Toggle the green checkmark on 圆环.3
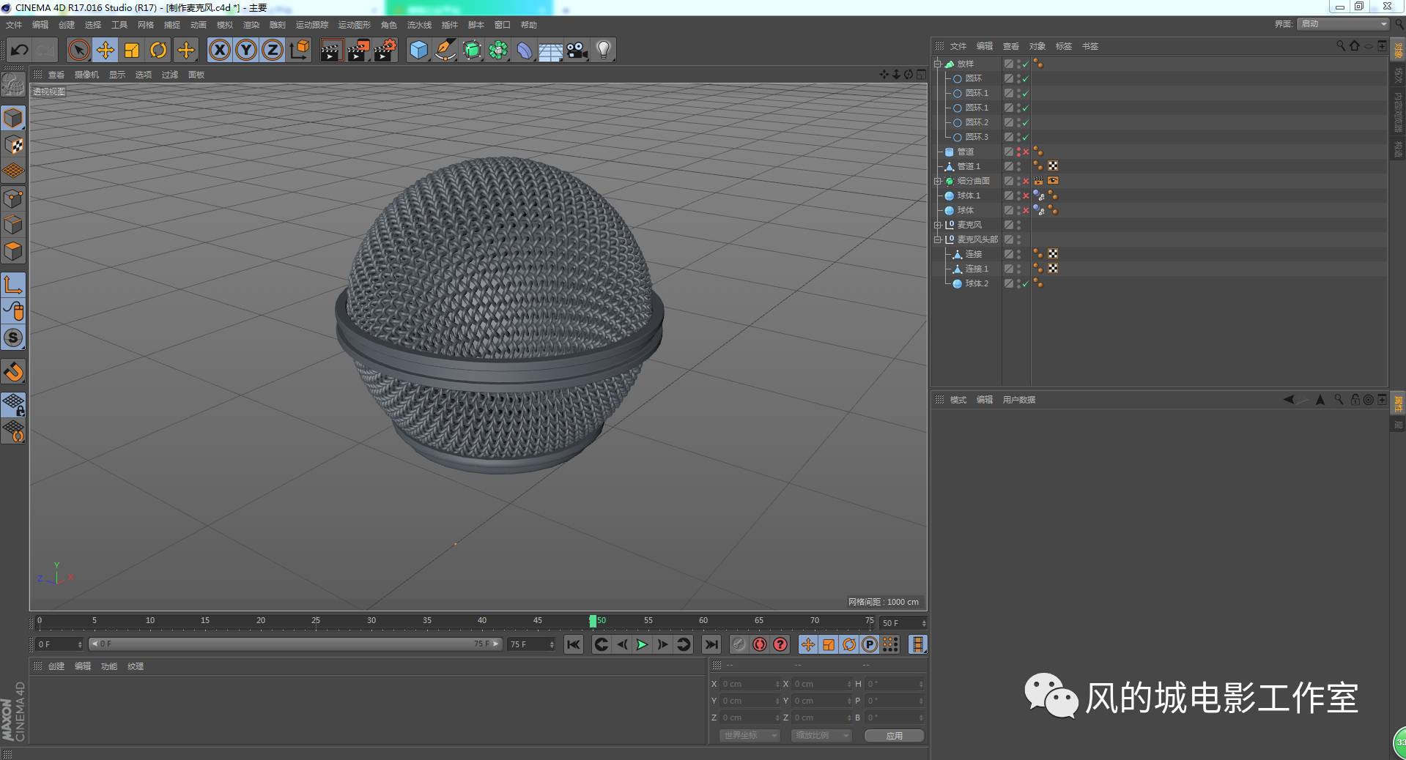 (1025, 137)
